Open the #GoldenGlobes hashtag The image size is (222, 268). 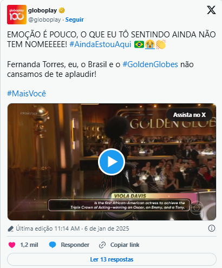pos(150,64)
